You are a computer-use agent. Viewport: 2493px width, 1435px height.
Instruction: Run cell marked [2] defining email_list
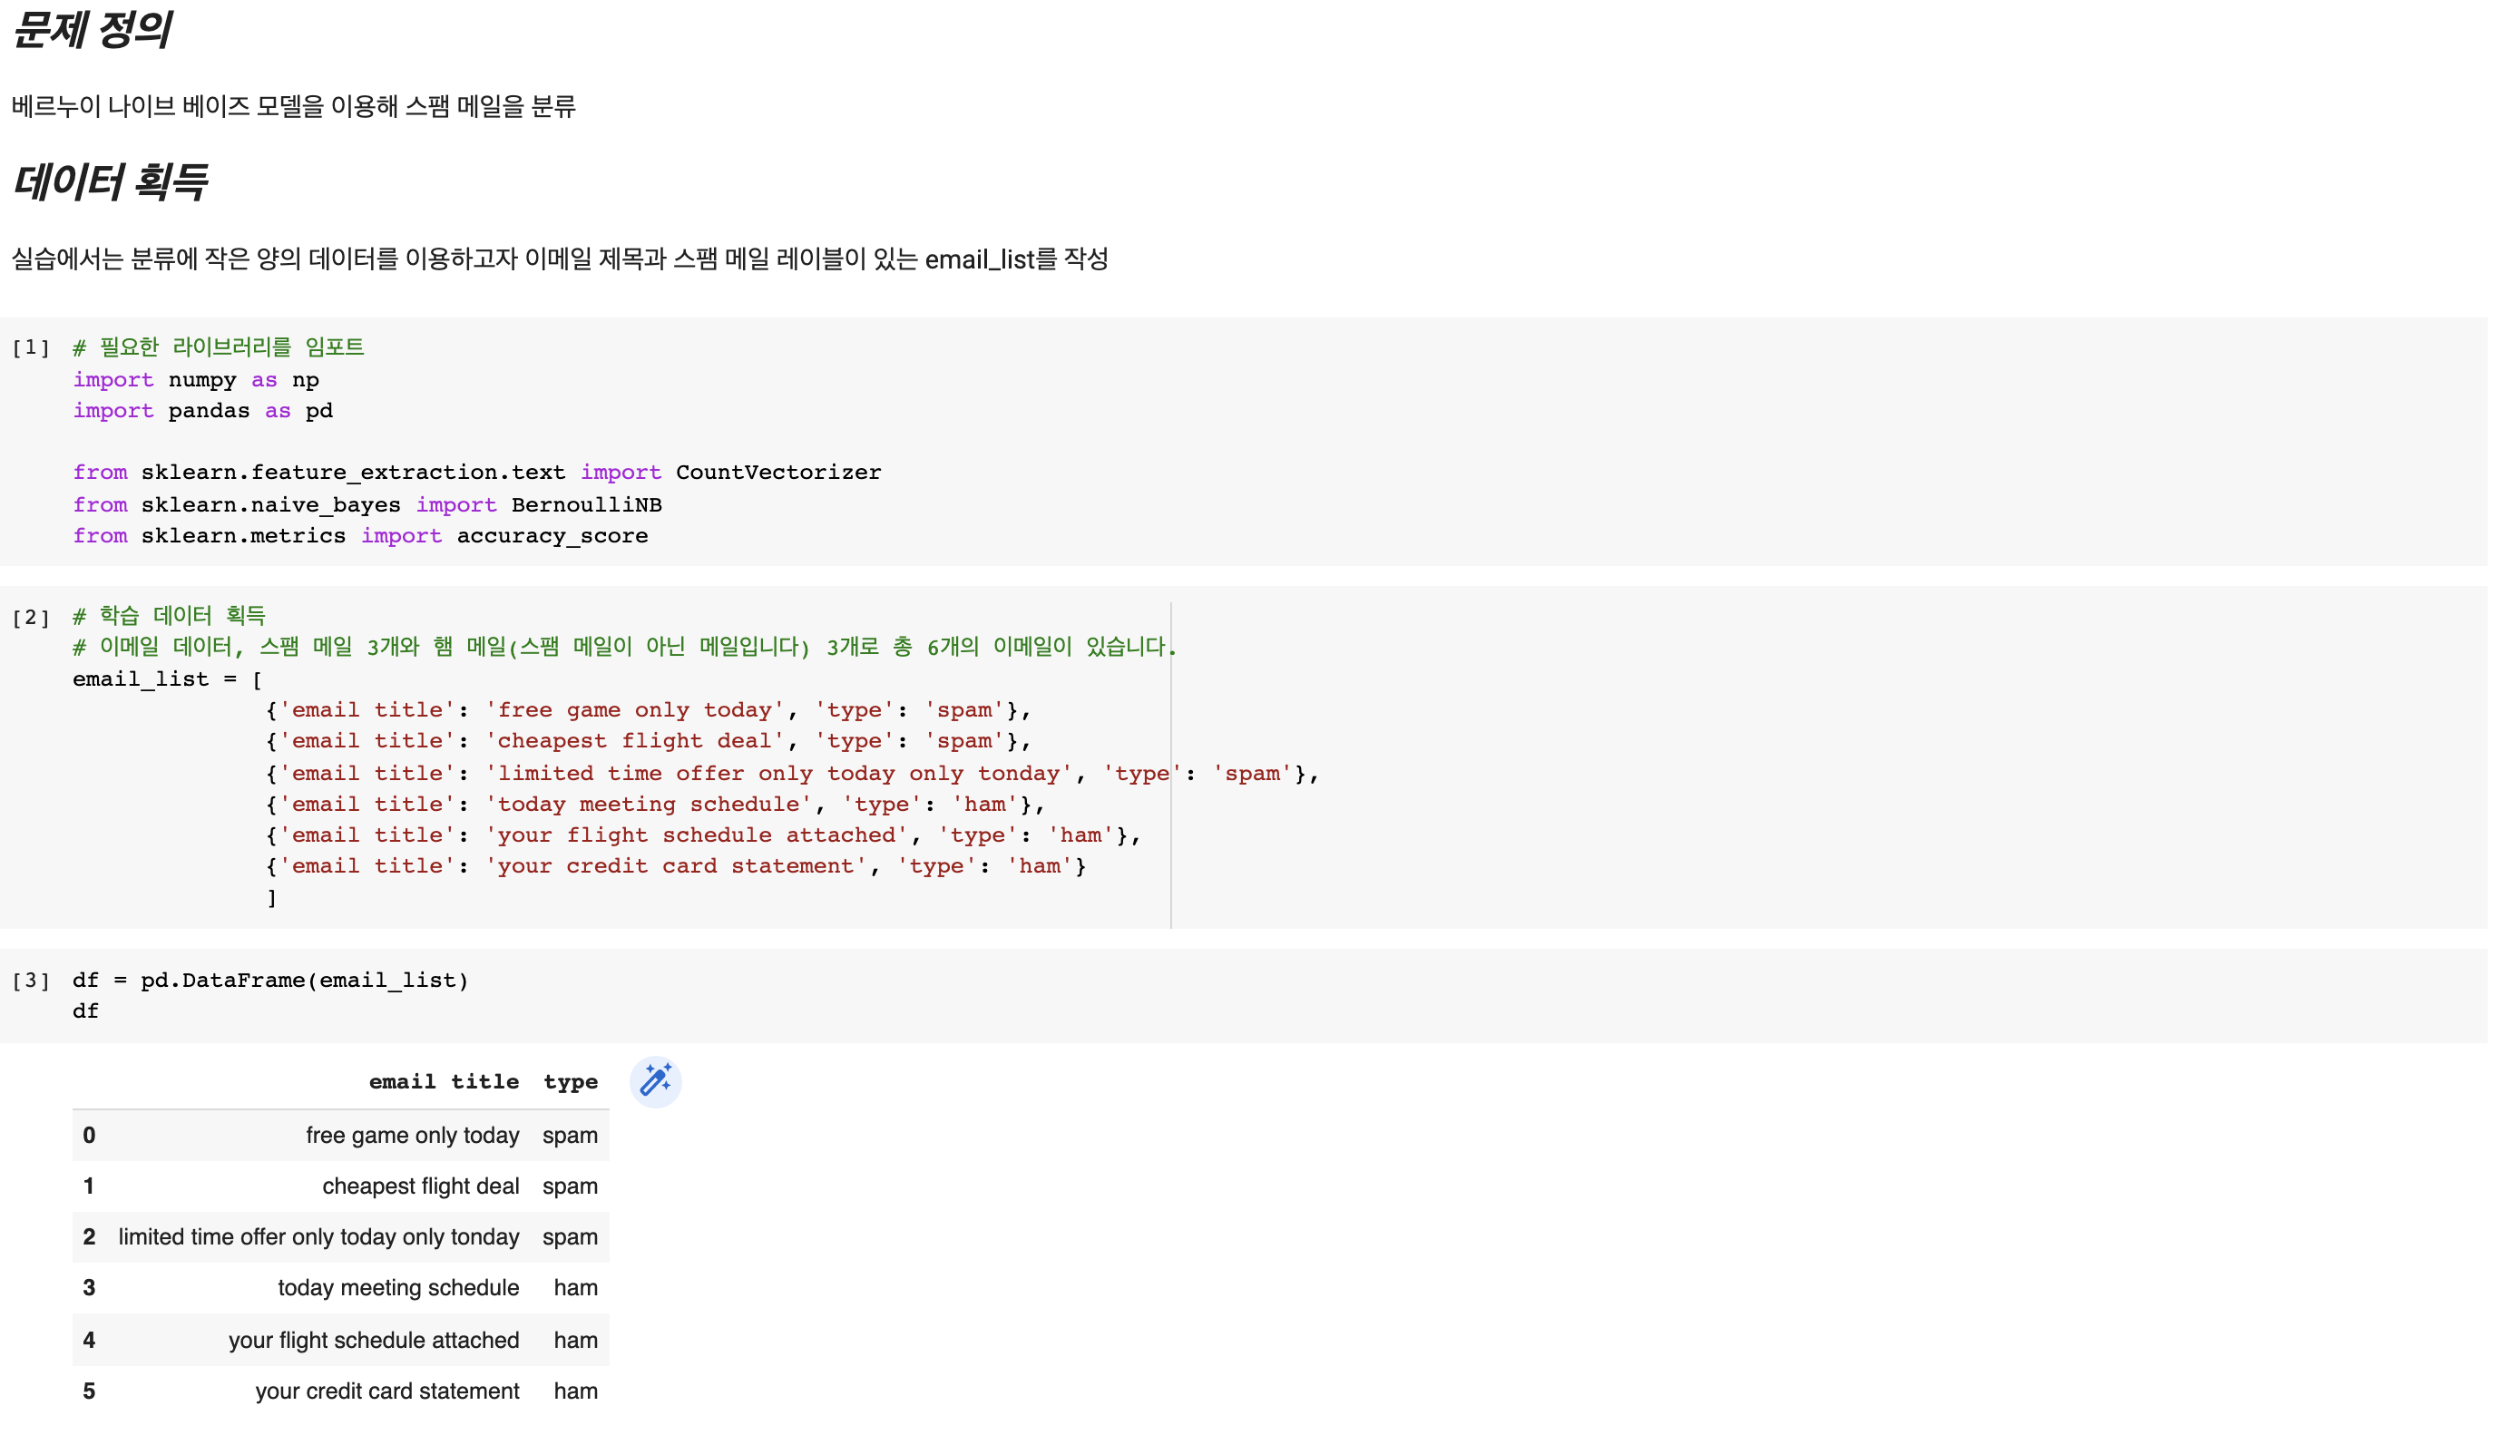coord(31,617)
